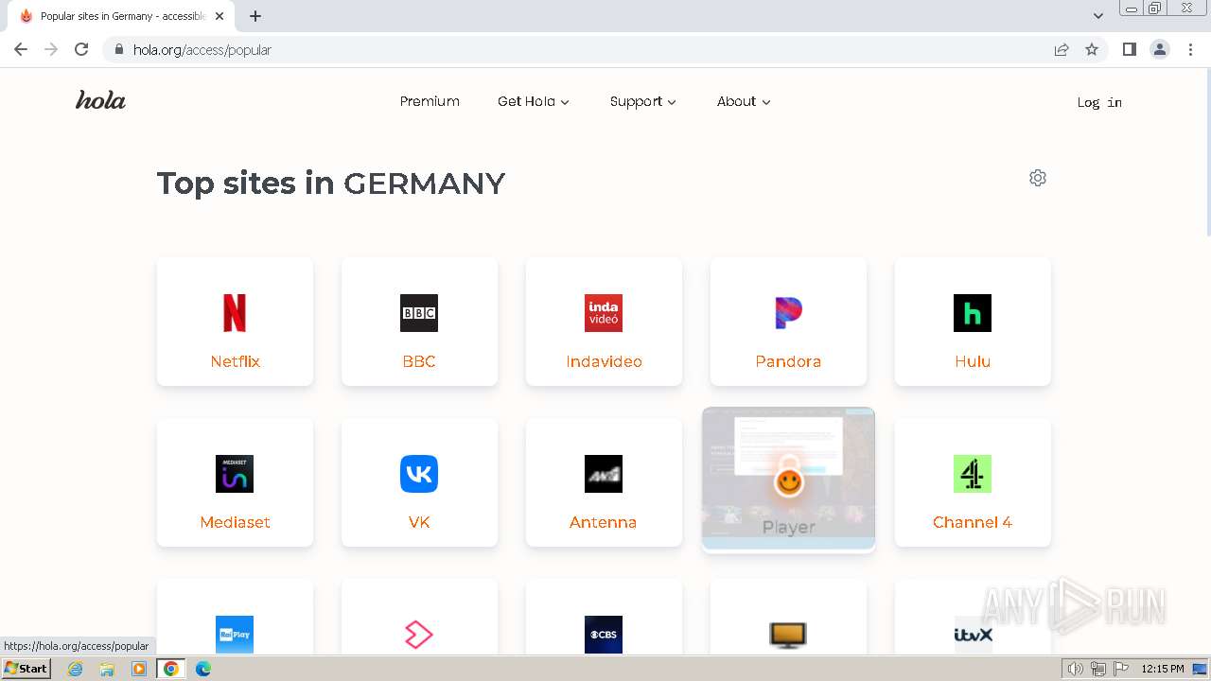Open the RaiPlay logo tile

235,635
